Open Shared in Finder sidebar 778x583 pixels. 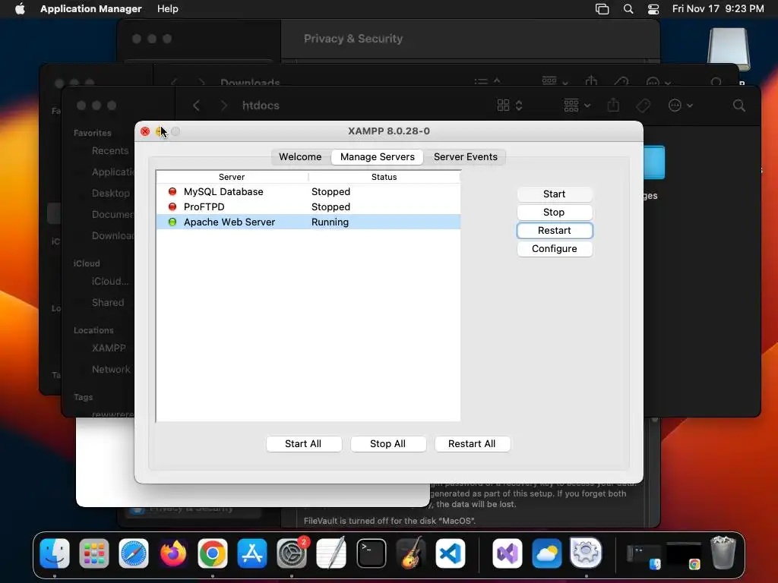point(108,302)
